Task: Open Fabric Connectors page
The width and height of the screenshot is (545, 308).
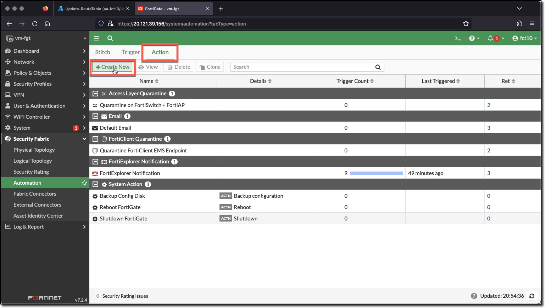Action: point(35,194)
